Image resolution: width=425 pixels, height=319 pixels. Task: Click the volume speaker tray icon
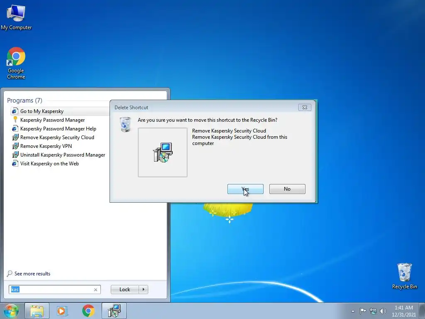pos(383,311)
